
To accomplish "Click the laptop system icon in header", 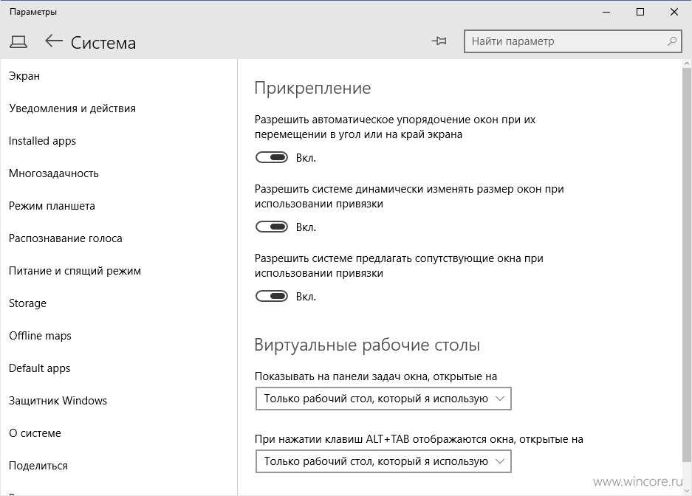I will [18, 42].
